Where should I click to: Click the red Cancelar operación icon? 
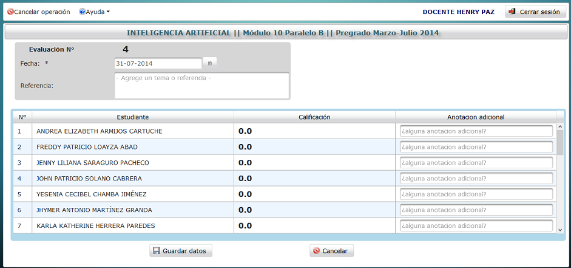(10, 12)
